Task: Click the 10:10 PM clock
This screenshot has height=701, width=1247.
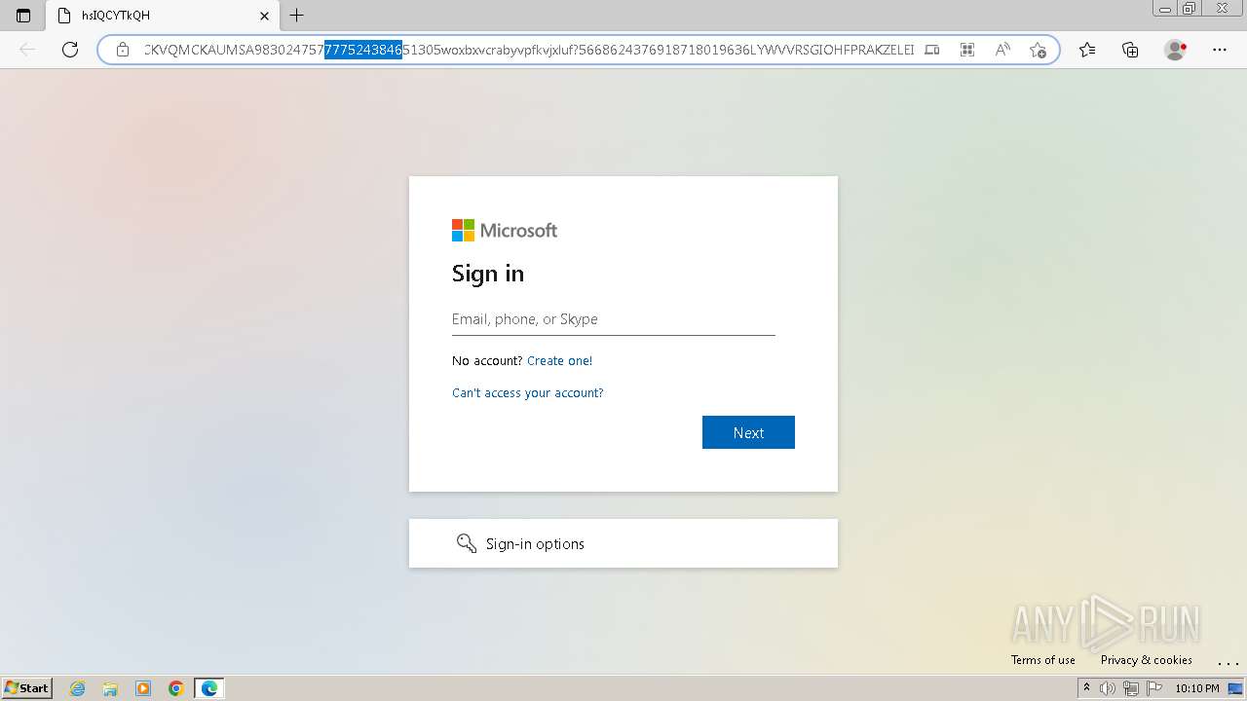Action: [1197, 688]
